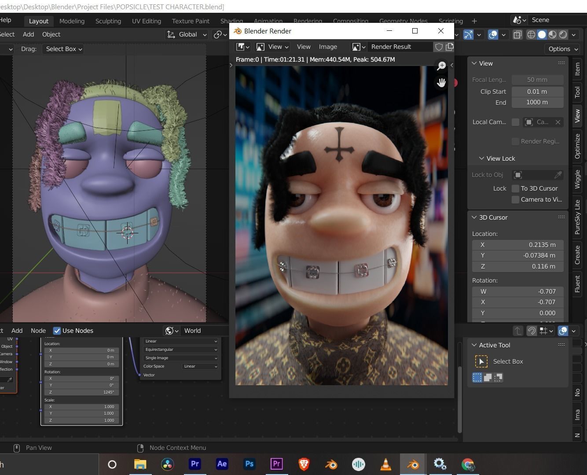Choose the Extend selection mode icon
587x475 pixels.
click(488, 378)
